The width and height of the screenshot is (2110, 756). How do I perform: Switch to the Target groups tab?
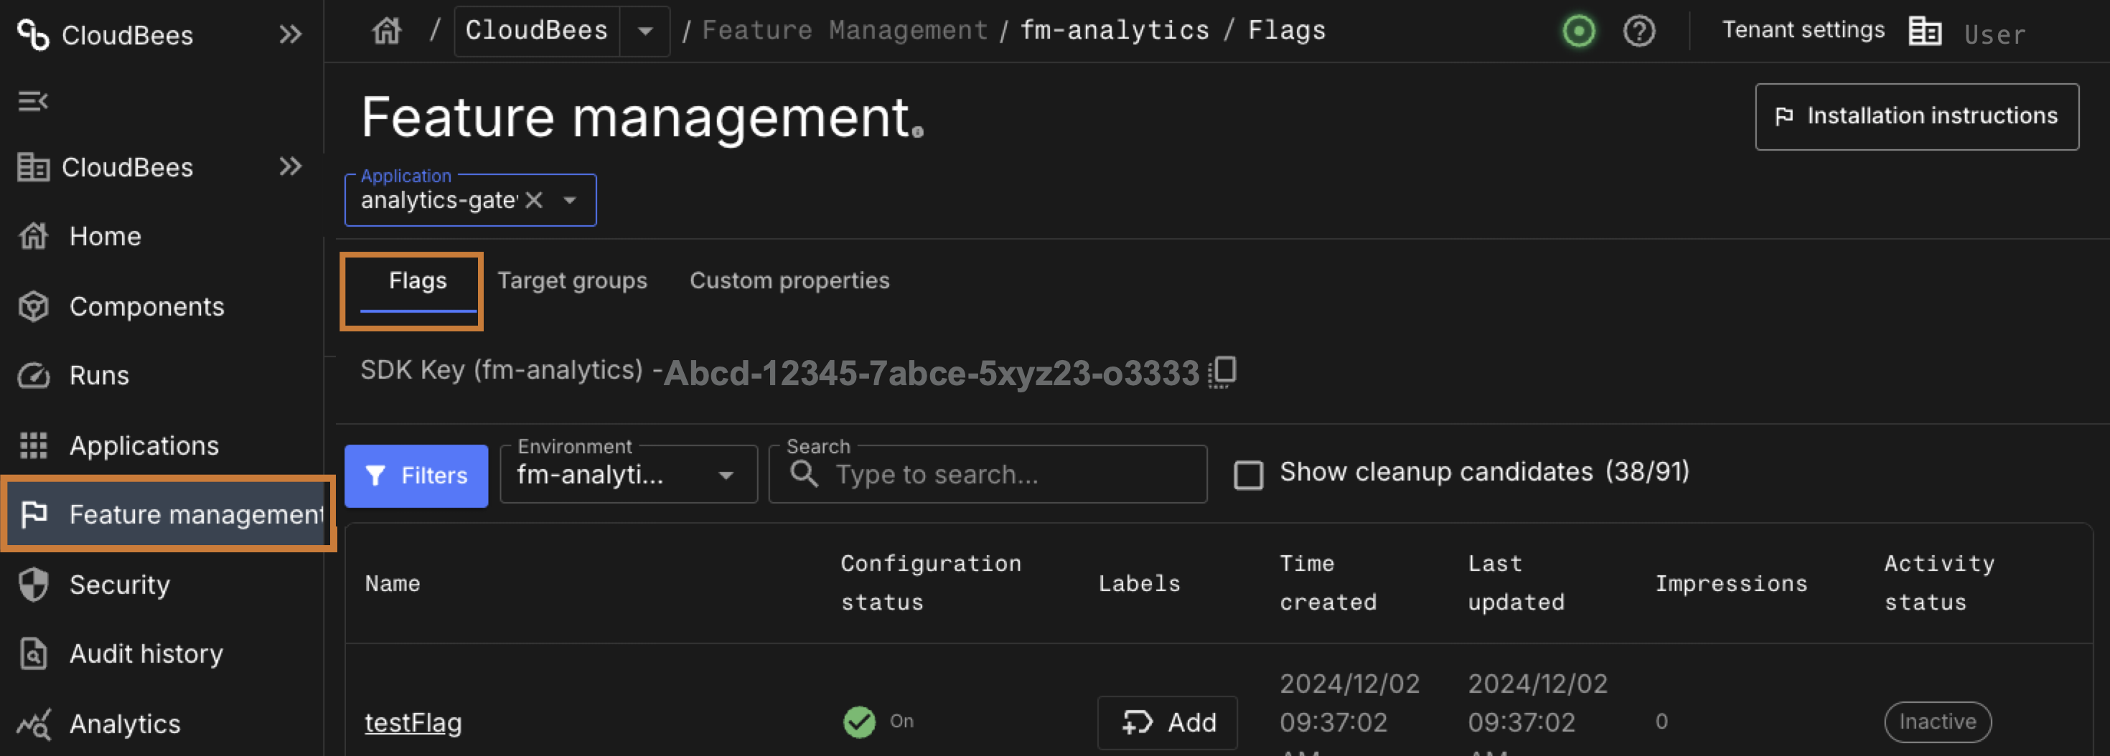point(572,280)
